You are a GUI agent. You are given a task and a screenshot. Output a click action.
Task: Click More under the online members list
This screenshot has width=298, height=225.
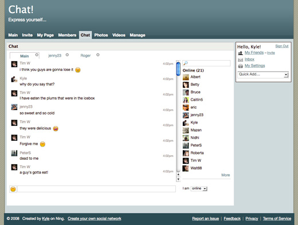pos(226,175)
